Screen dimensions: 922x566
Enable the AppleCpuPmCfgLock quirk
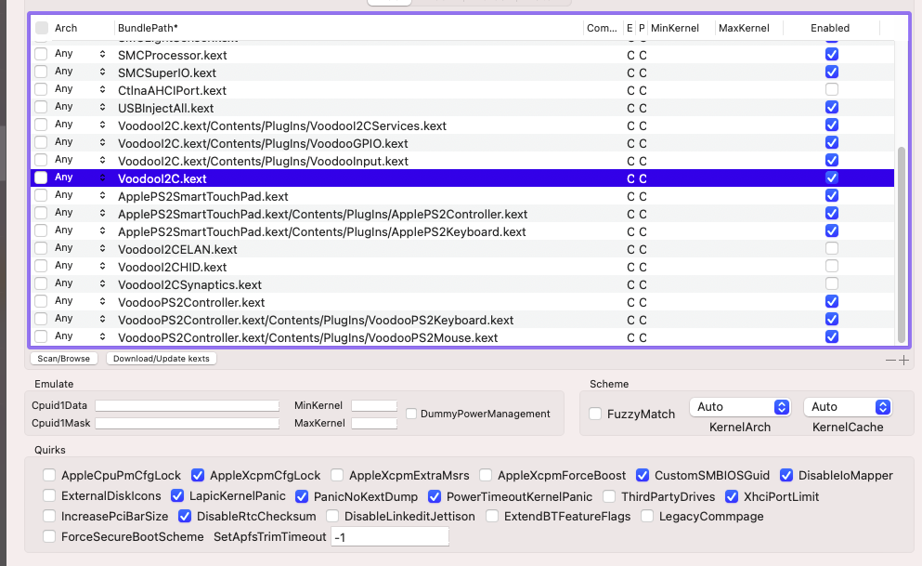tap(48, 475)
